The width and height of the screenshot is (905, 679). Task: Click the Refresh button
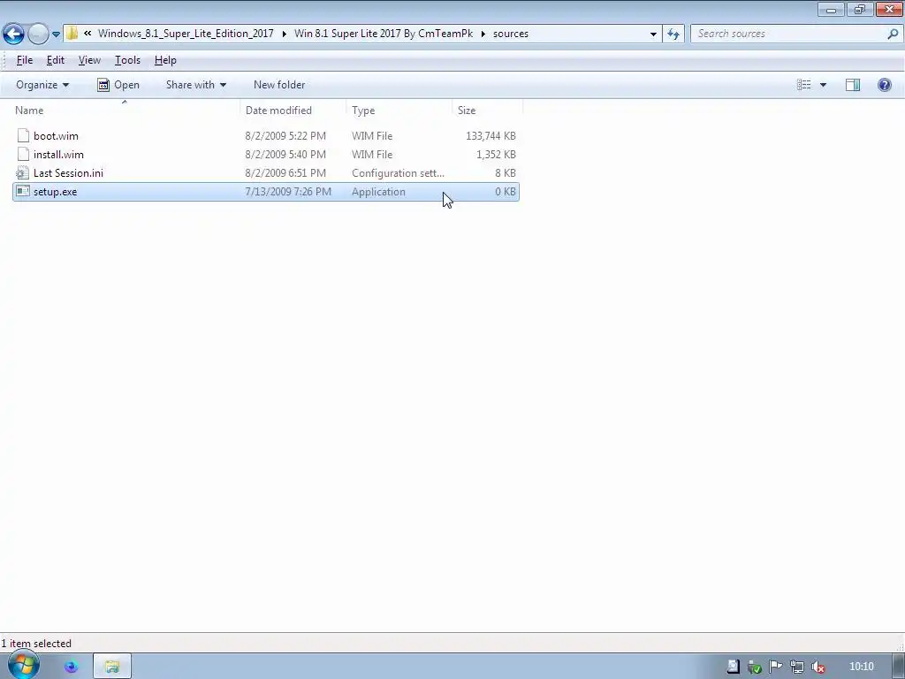(673, 34)
